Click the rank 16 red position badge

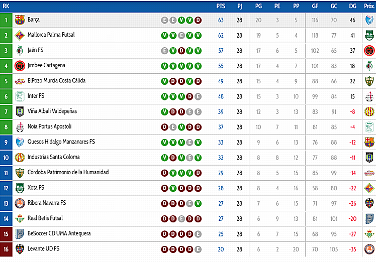pos(6,249)
